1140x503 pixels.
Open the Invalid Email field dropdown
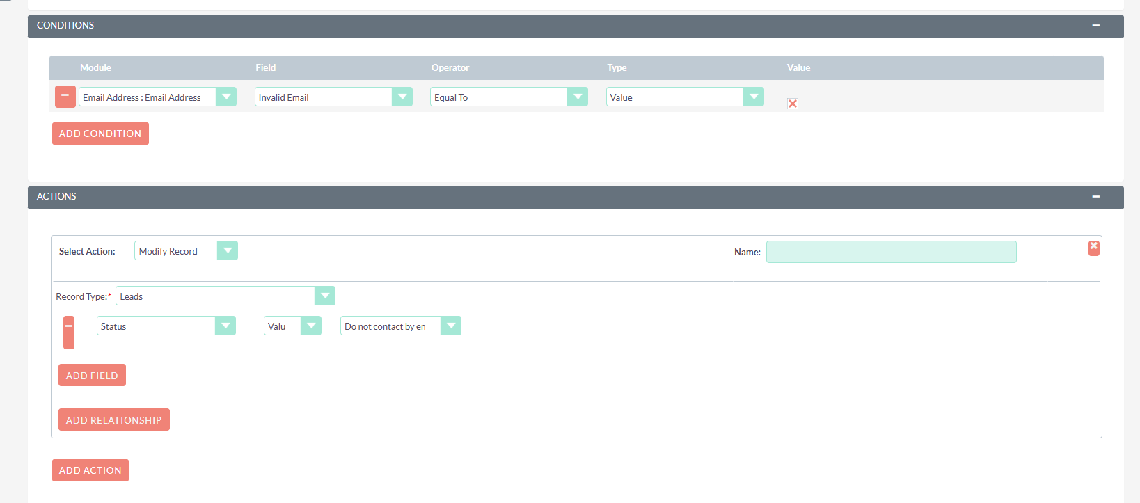333,97
